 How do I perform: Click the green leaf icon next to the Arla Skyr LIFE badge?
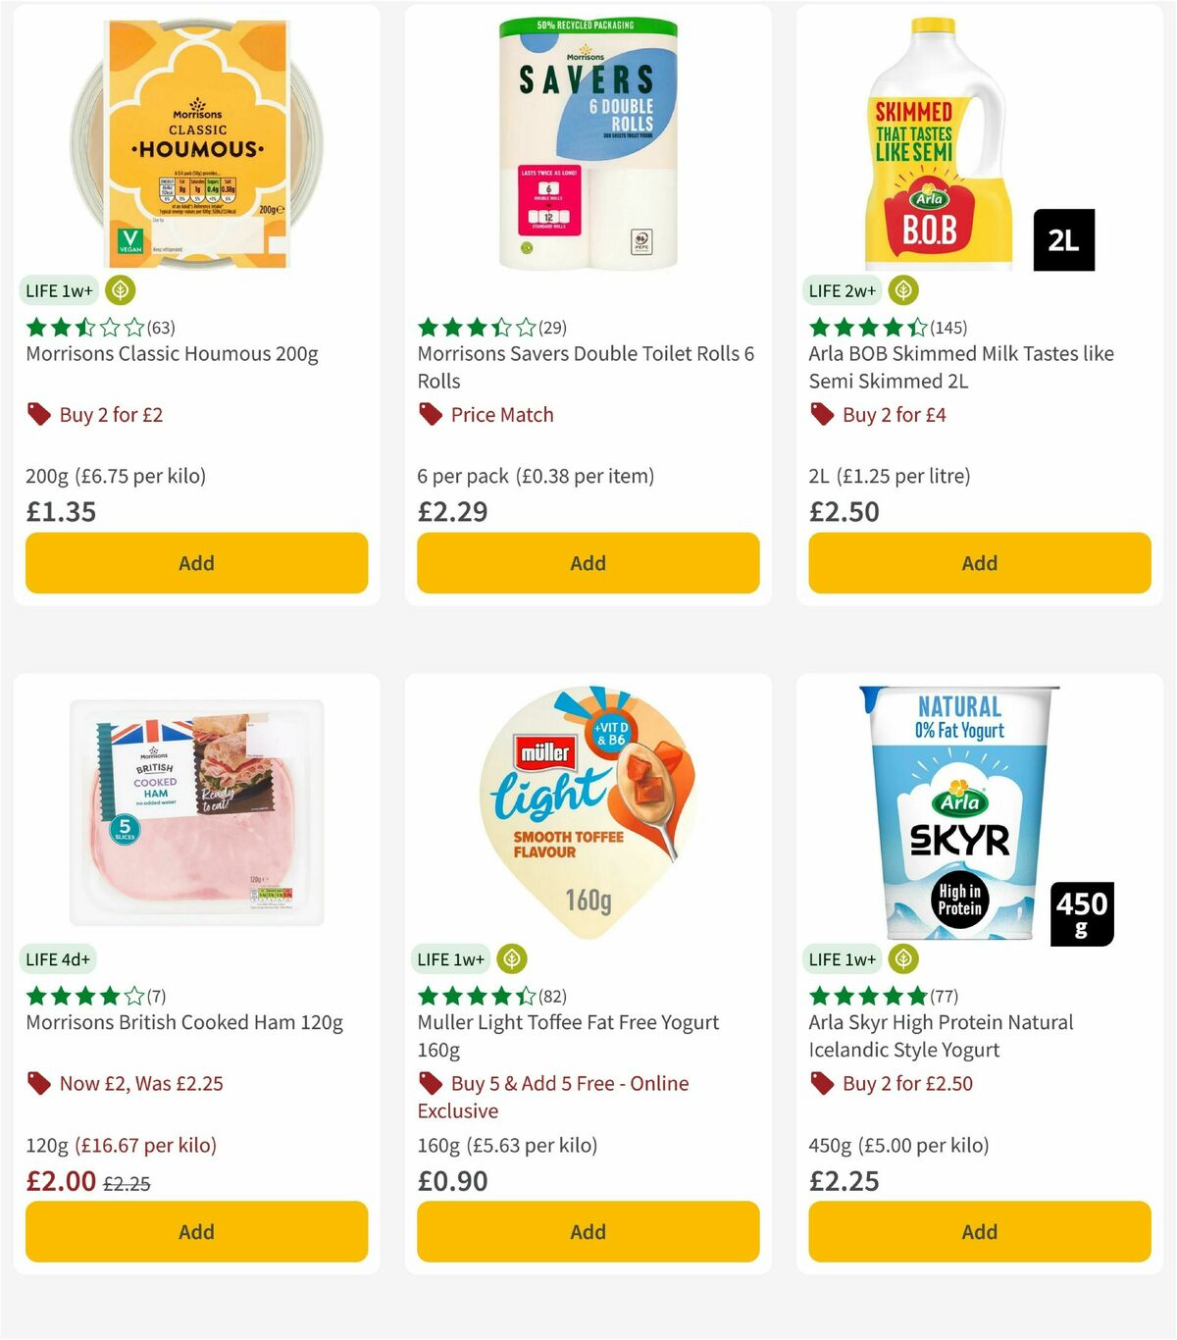(902, 958)
